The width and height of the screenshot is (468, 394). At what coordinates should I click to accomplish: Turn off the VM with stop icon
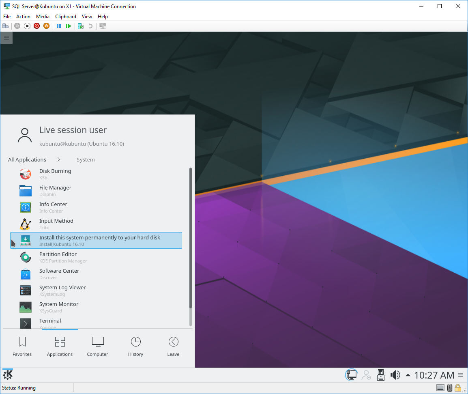pos(27,26)
